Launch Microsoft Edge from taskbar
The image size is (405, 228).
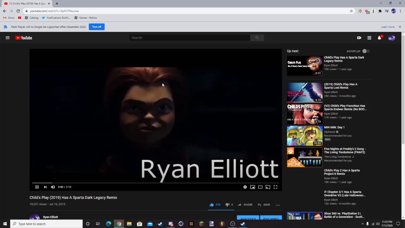point(109,224)
